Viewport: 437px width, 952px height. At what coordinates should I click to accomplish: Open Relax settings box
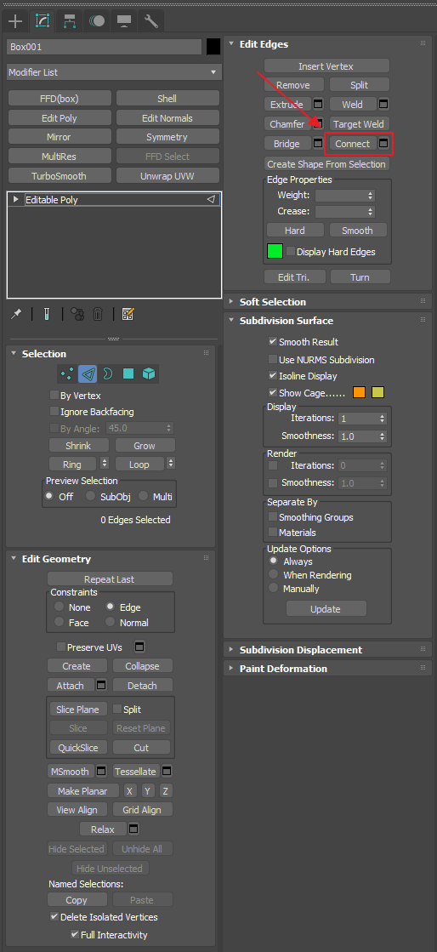pos(134,829)
